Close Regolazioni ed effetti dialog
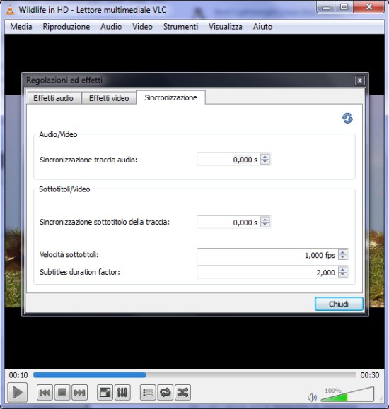The height and width of the screenshot is (409, 389). tap(359, 81)
